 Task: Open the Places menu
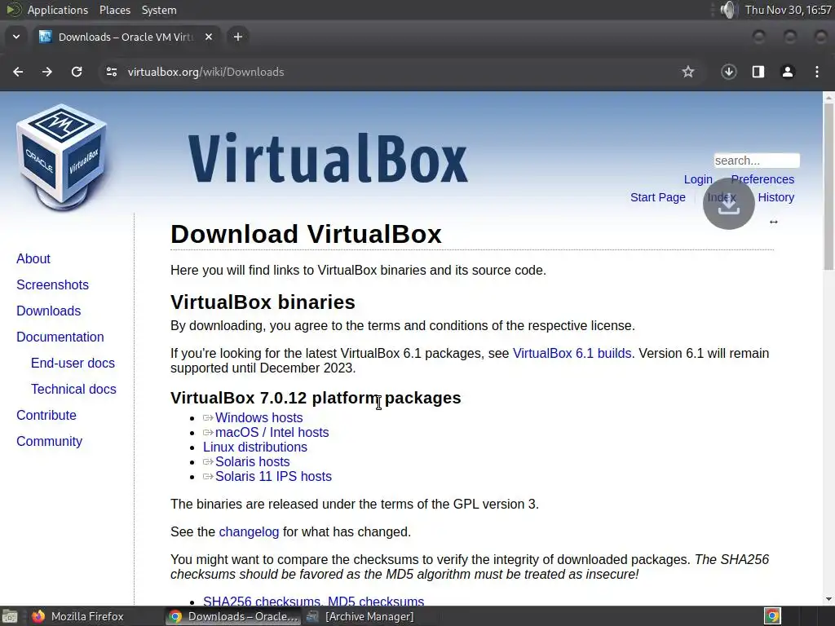coord(114,10)
